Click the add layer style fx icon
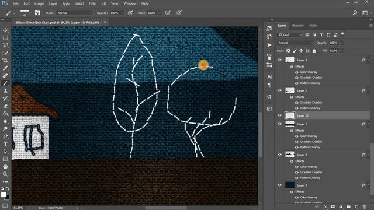 (325, 207)
